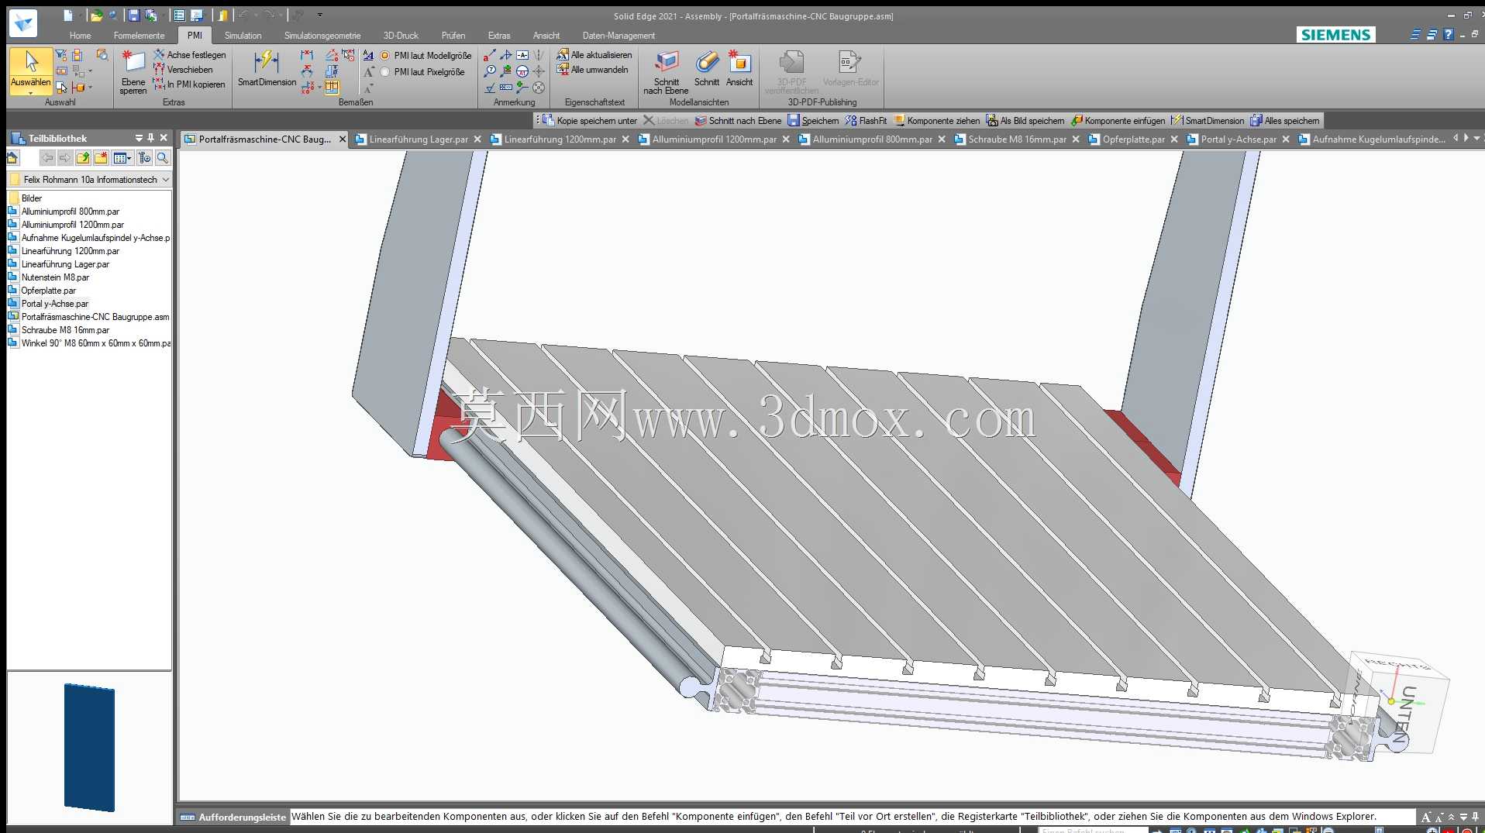1485x833 pixels.
Task: Click the Ansicht model view icon
Action: click(x=739, y=68)
